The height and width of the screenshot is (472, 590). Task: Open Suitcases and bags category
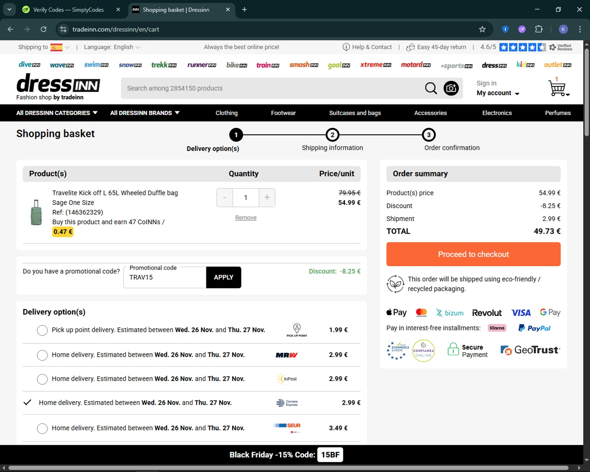coord(355,113)
